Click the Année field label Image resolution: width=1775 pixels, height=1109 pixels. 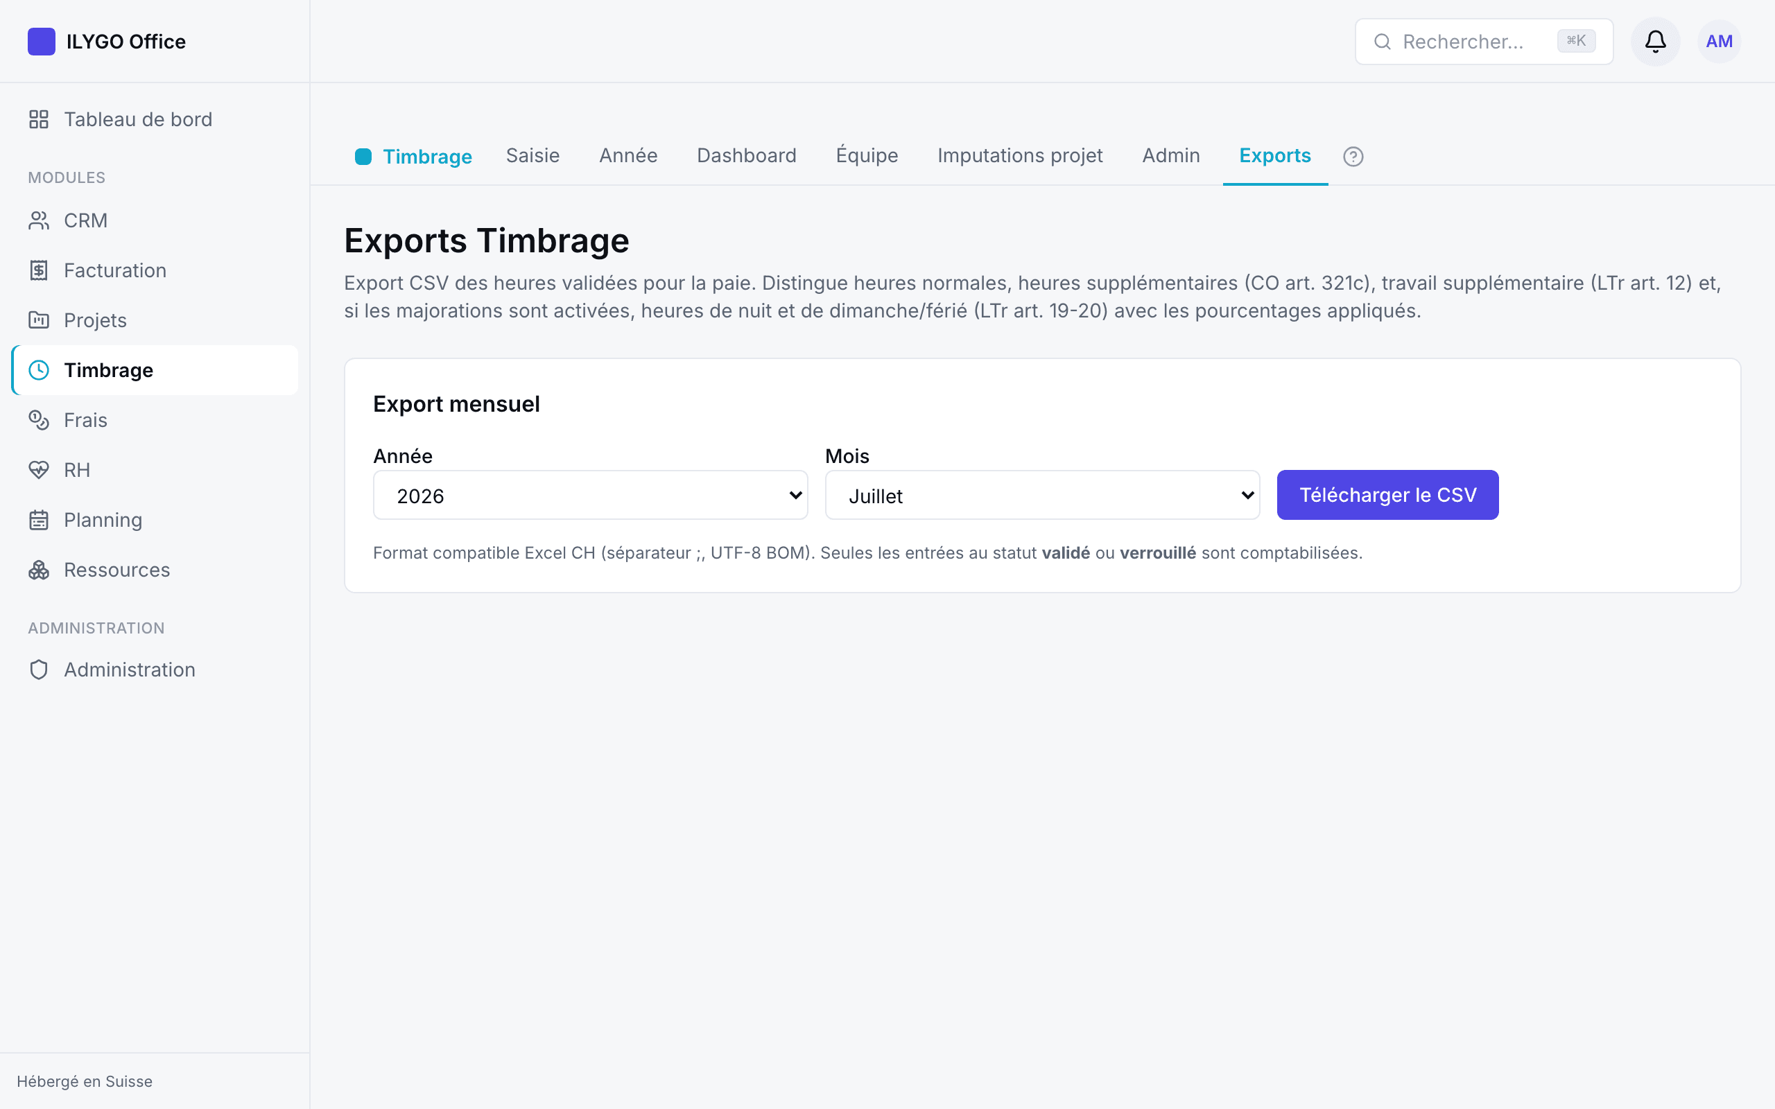pos(403,455)
